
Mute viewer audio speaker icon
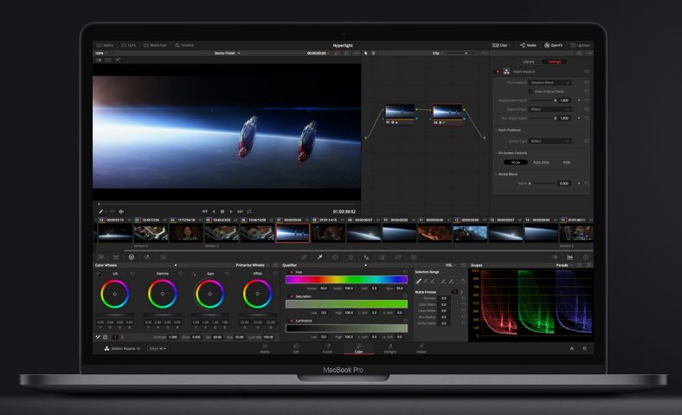click(121, 211)
